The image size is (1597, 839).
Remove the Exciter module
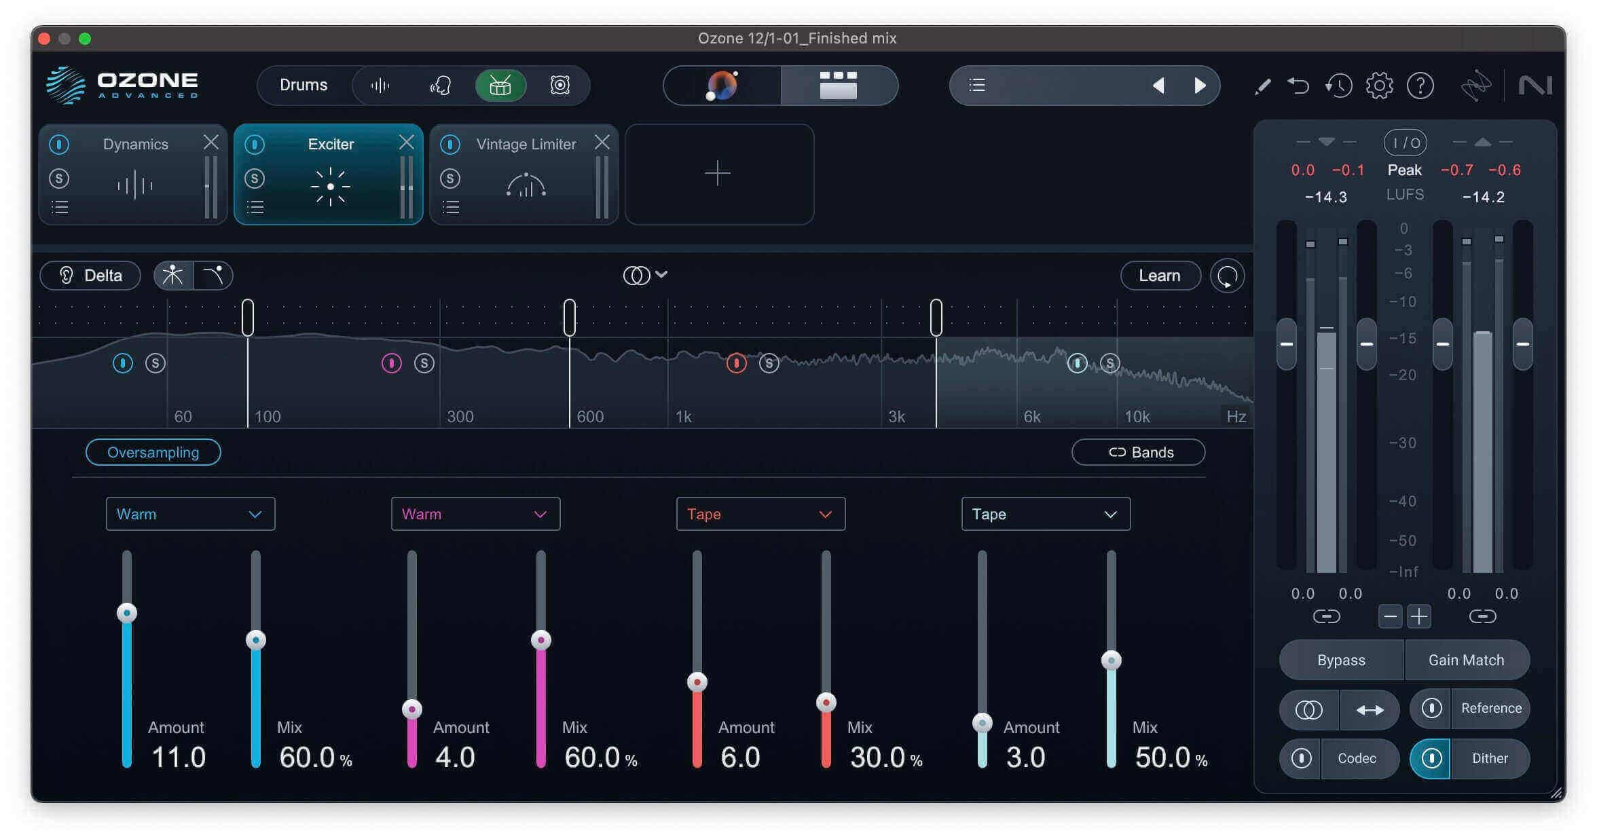pyautogui.click(x=407, y=142)
